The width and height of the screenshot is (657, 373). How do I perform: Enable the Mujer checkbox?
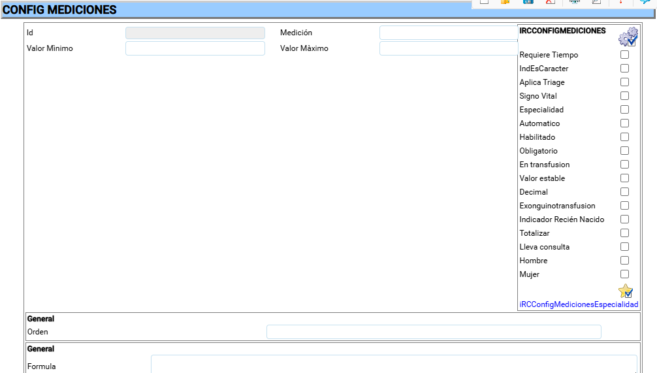[624, 274]
